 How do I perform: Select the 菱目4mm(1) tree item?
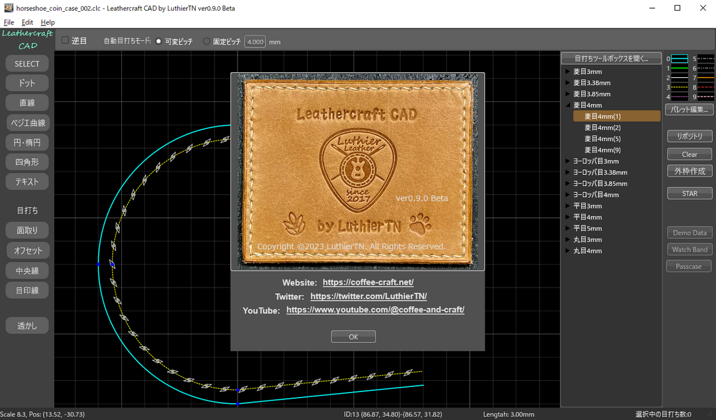click(x=617, y=116)
